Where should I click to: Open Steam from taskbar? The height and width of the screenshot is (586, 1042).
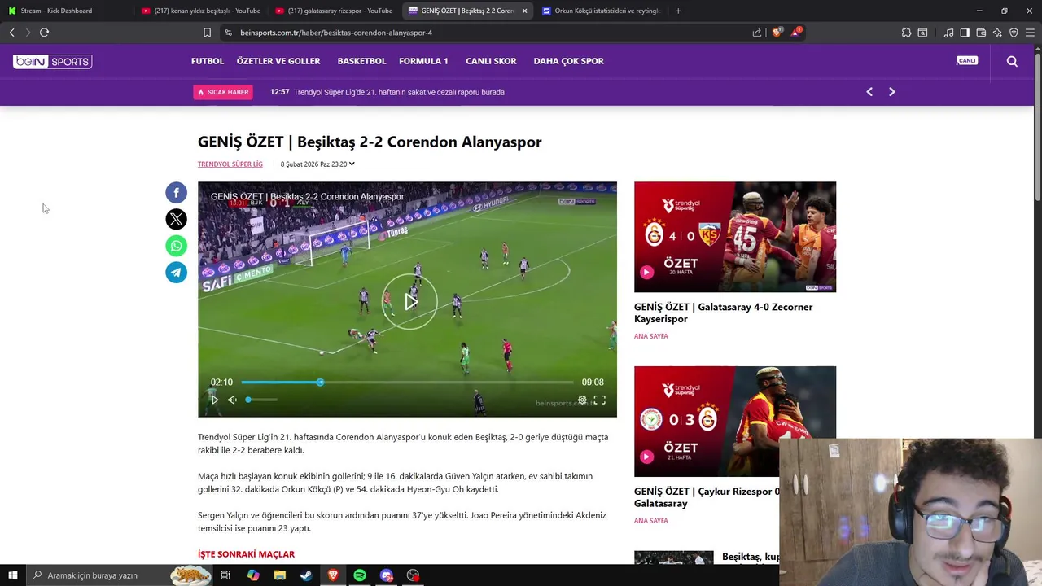tap(306, 575)
